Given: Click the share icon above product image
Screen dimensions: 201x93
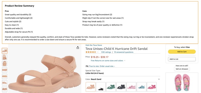Looking at the screenshot, I should pyautogui.click(x=78, y=48).
